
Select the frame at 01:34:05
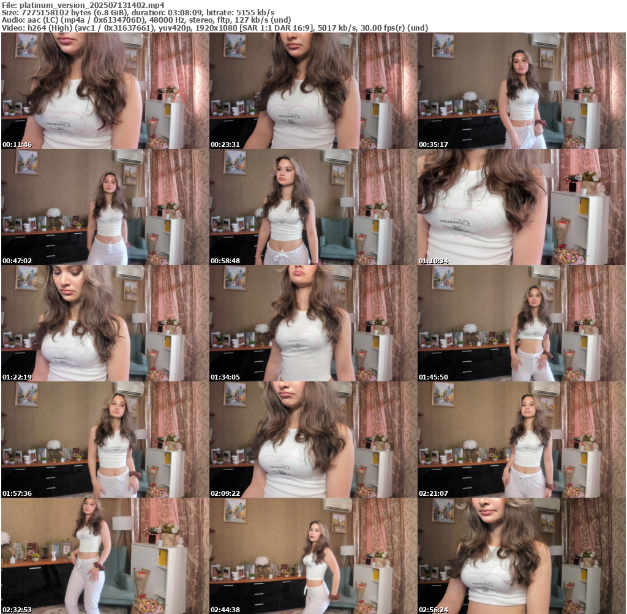[313, 324]
